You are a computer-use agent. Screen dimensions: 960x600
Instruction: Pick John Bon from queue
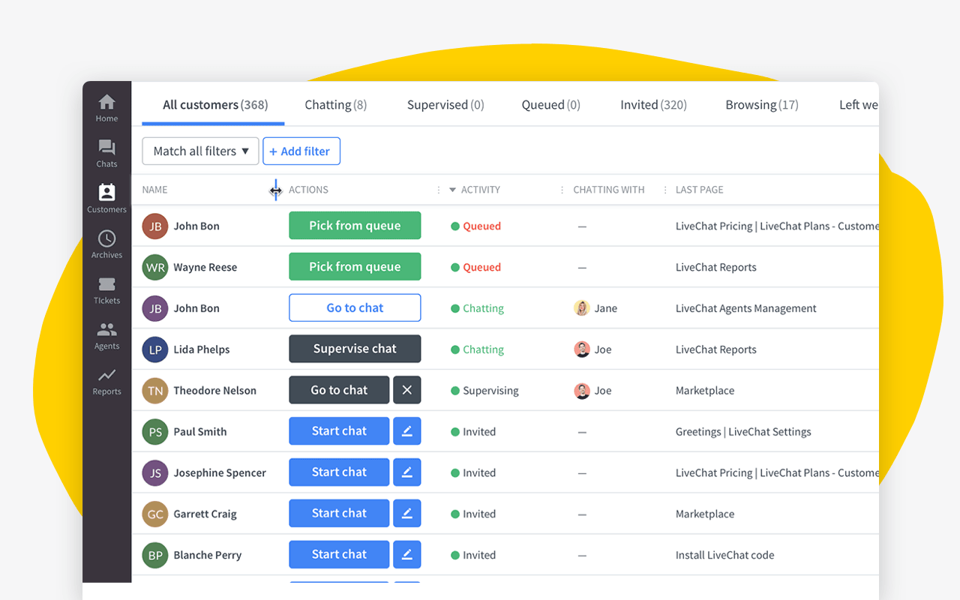tap(355, 225)
